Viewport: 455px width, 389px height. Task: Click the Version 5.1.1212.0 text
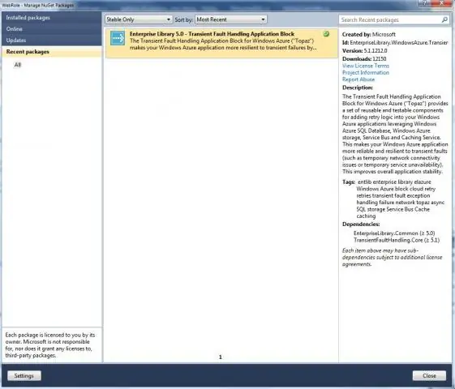point(364,51)
